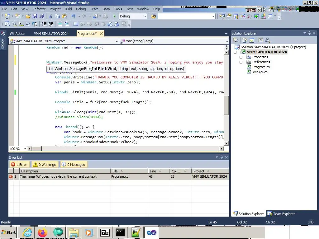Toggle auto-hide pin on Error List
319x239 pixels.
[221, 157]
